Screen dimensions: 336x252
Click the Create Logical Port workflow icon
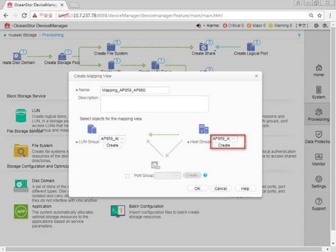[x=250, y=47]
